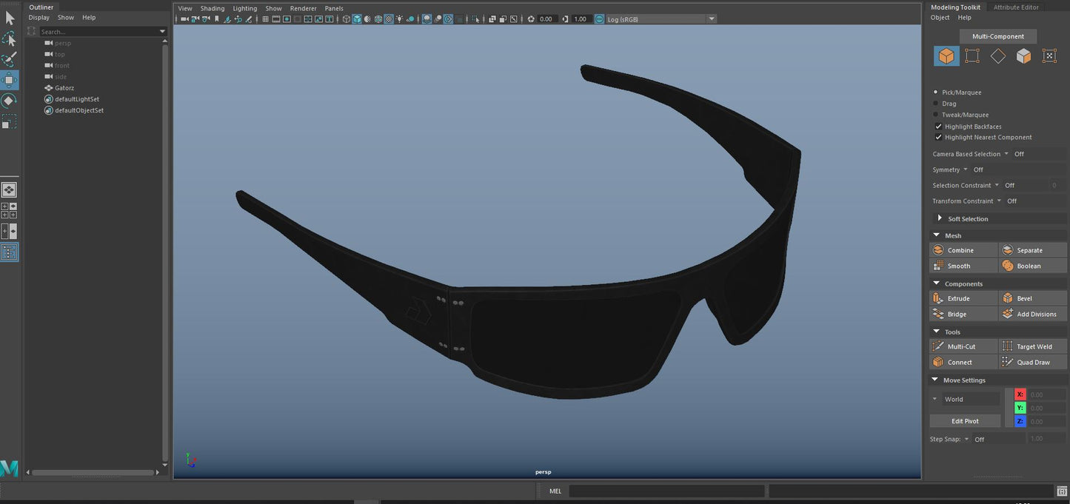The width and height of the screenshot is (1070, 504).
Task: Enable Face selection cube icon
Action: (1023, 56)
